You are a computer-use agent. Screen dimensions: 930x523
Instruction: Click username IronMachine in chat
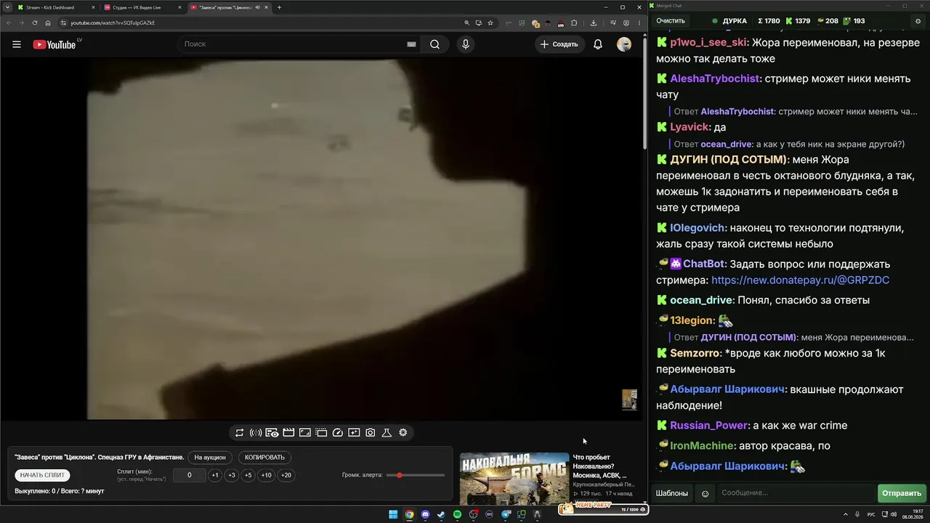click(703, 446)
